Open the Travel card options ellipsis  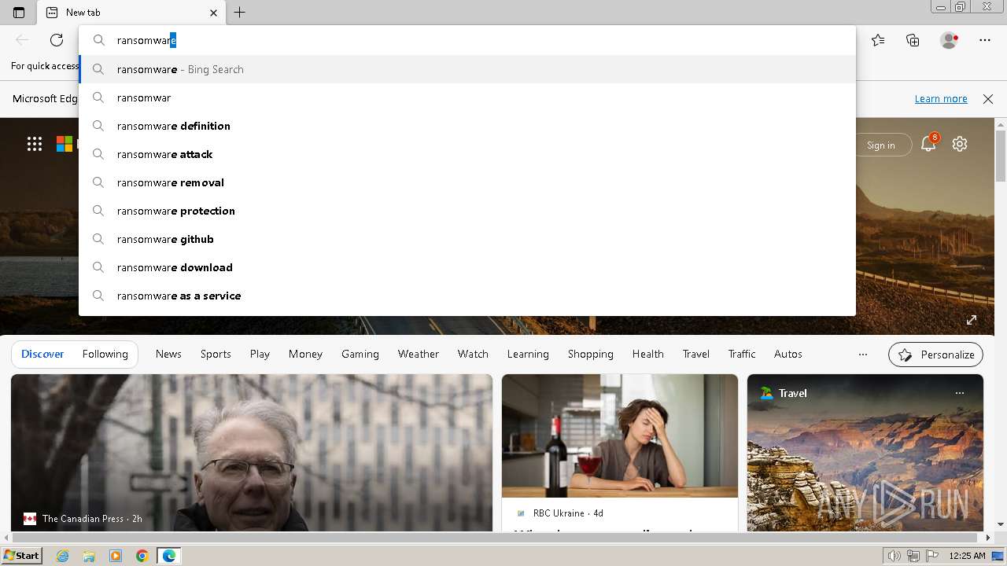960,393
